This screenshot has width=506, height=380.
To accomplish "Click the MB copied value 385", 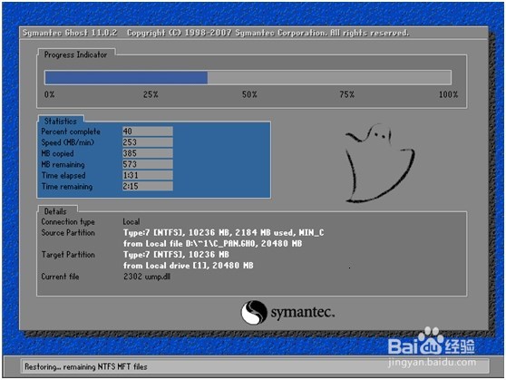I will pos(148,153).
